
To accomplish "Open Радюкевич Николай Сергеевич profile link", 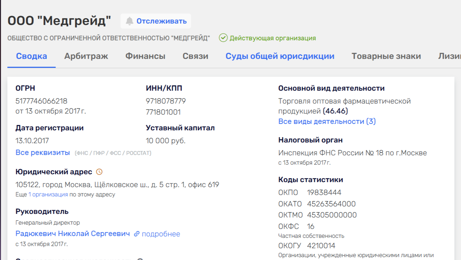I will 73,234.
